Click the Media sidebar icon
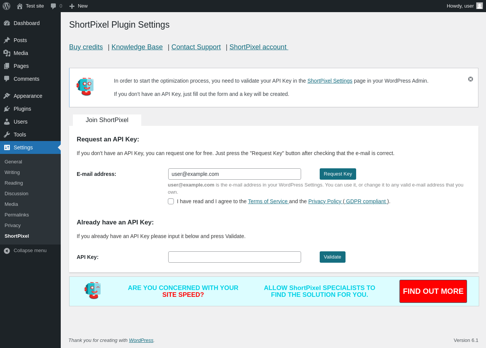Viewport: 486px width, 348px height. click(7, 53)
